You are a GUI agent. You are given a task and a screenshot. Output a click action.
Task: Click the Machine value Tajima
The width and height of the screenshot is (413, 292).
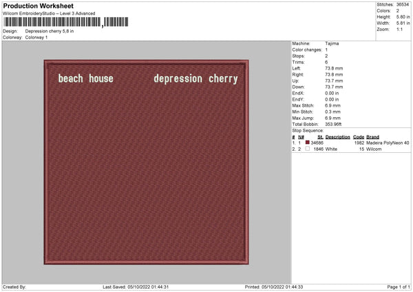tap(332, 43)
